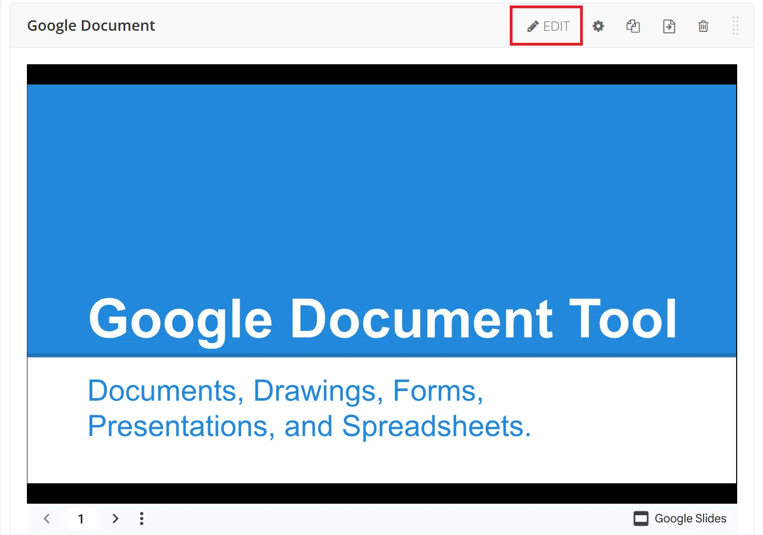
Task: Click the EDIT button
Action: pyautogui.click(x=548, y=26)
